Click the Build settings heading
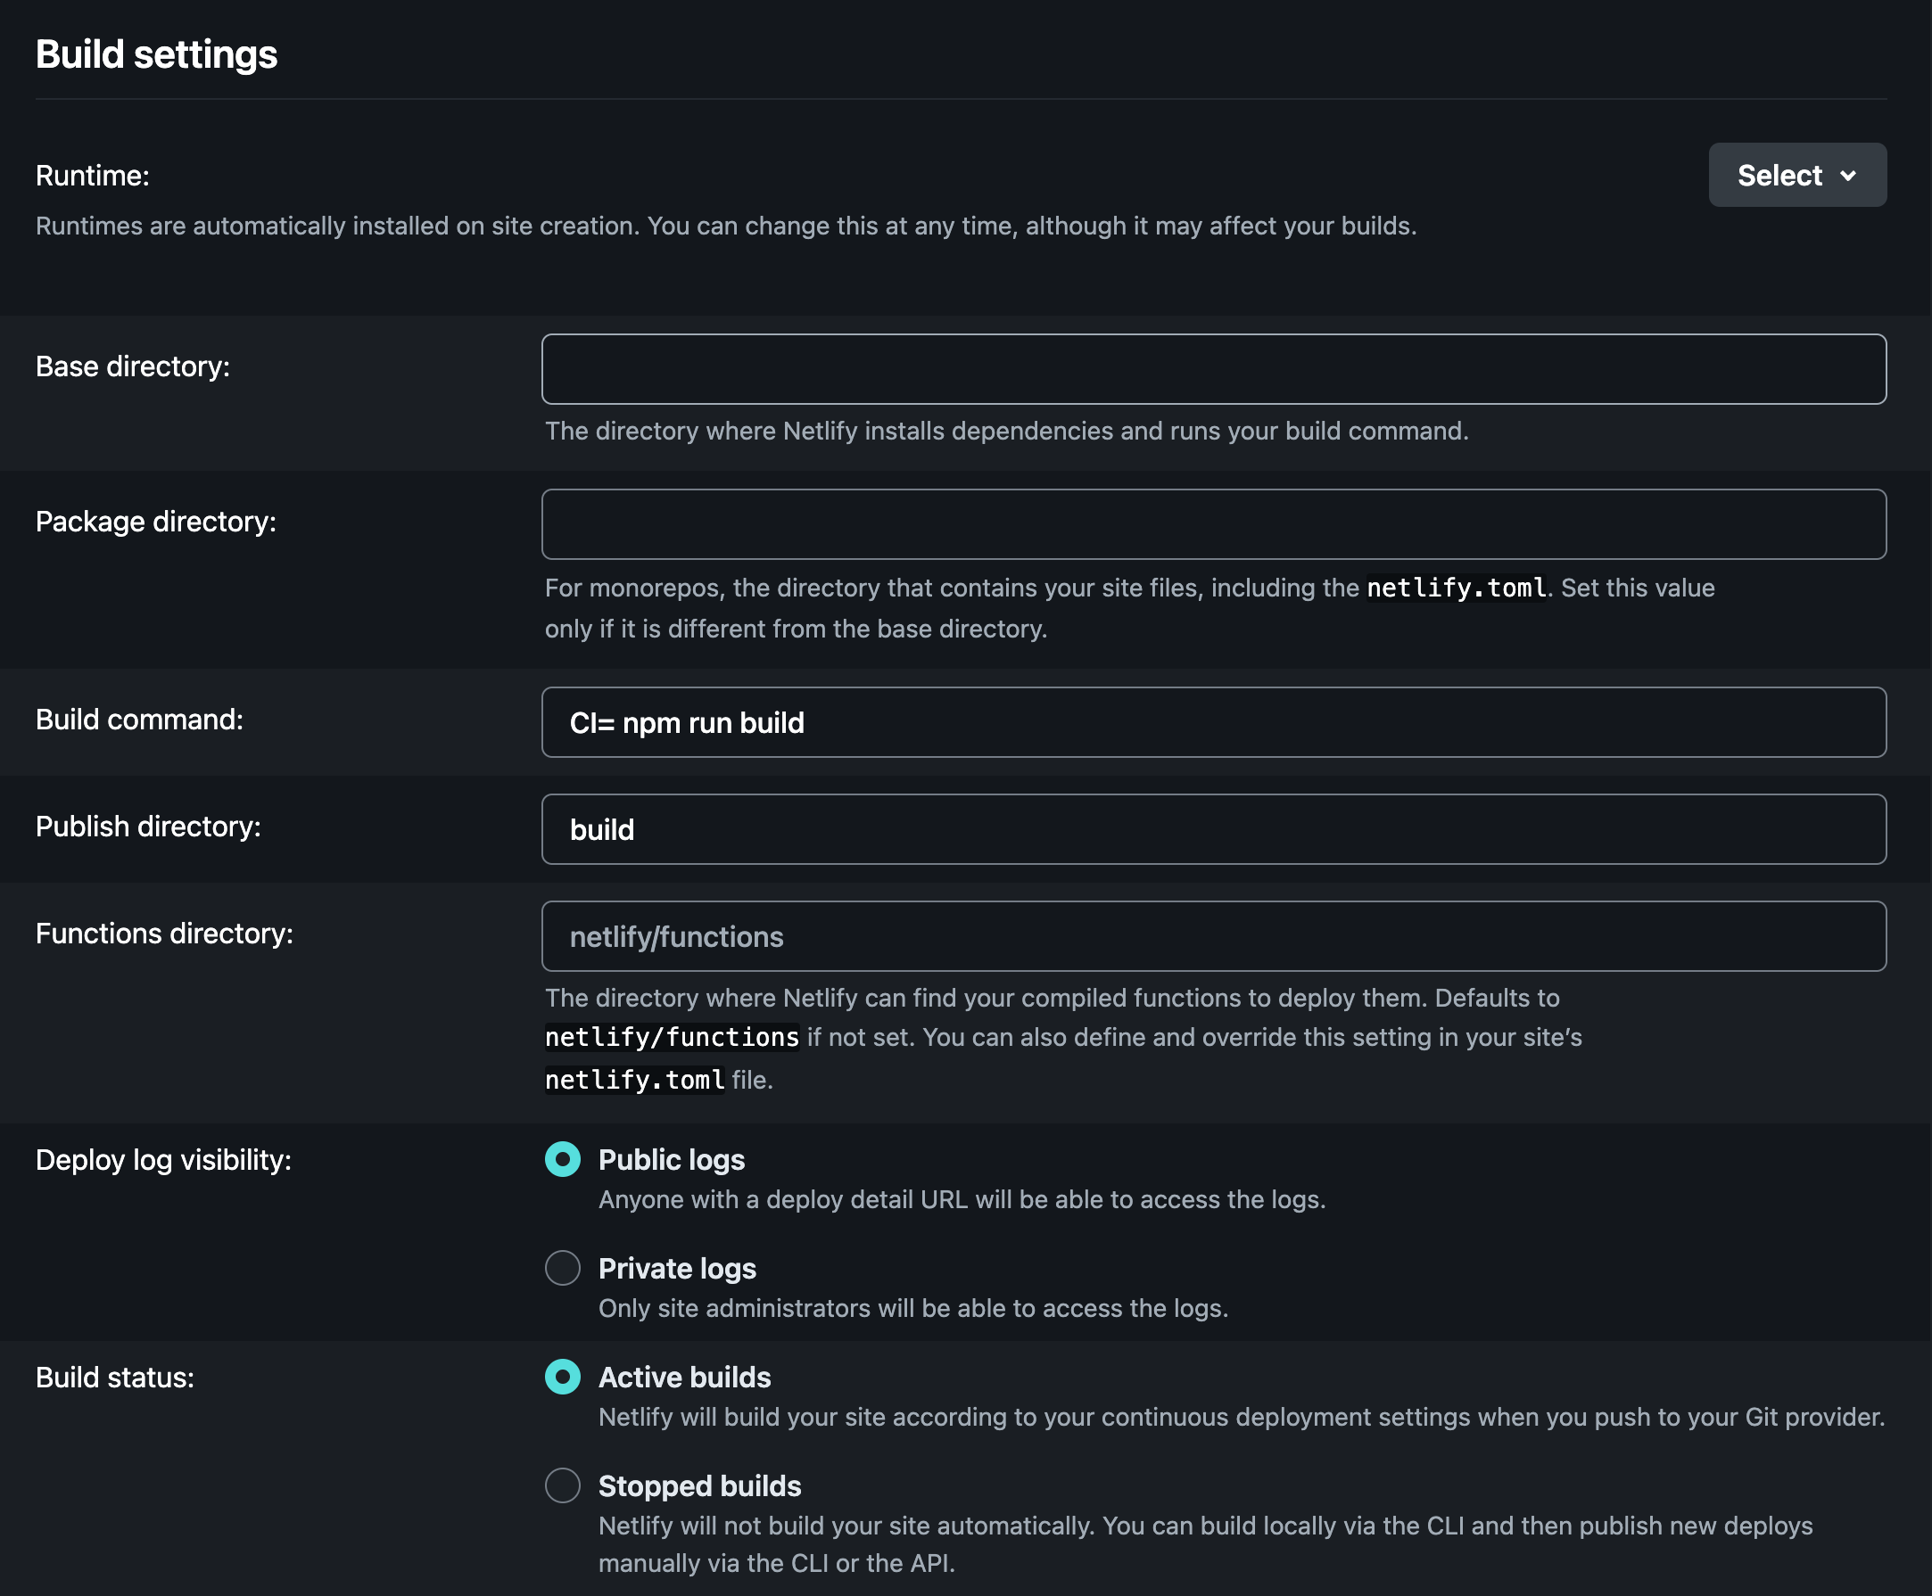Screen dimensions: 1932x1596 pyautogui.click(x=156, y=54)
